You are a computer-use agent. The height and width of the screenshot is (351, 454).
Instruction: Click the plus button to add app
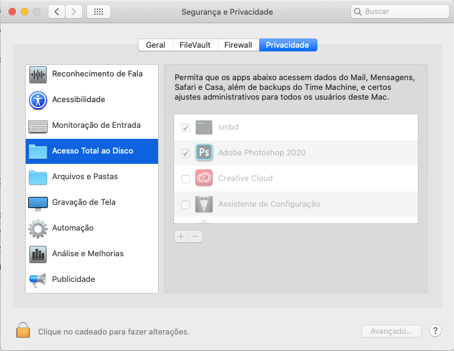181,237
